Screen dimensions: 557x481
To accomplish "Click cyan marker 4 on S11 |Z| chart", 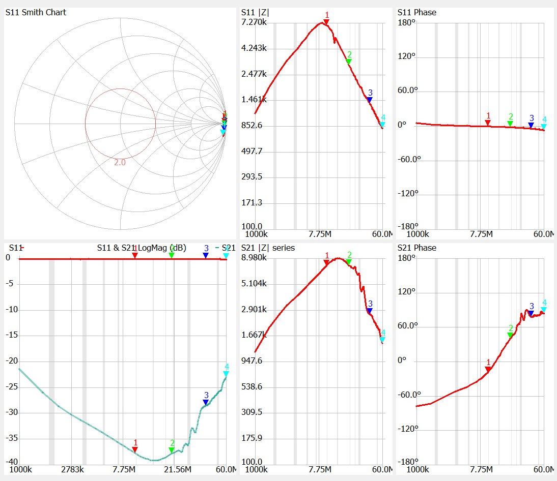I will pyautogui.click(x=382, y=124).
